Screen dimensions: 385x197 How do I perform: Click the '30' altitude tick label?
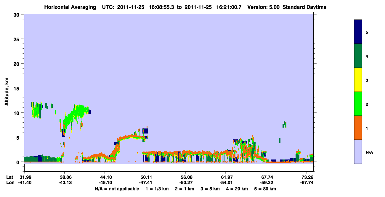17,14
